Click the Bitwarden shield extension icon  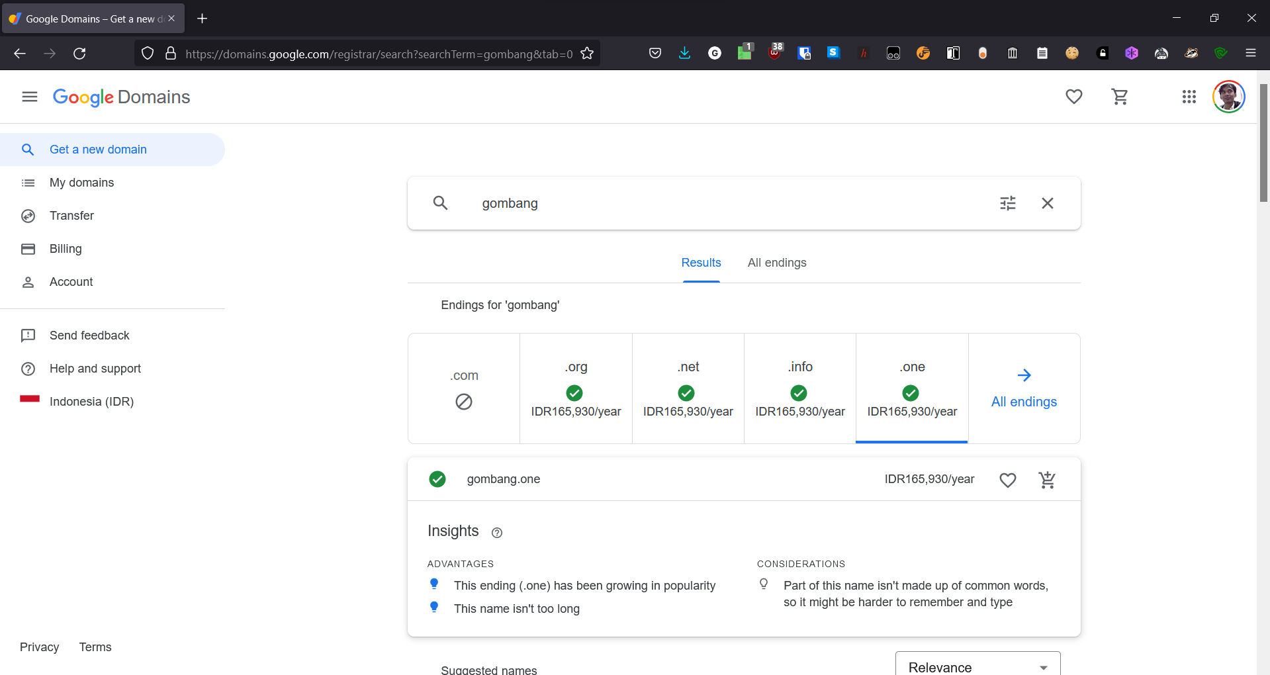click(804, 54)
